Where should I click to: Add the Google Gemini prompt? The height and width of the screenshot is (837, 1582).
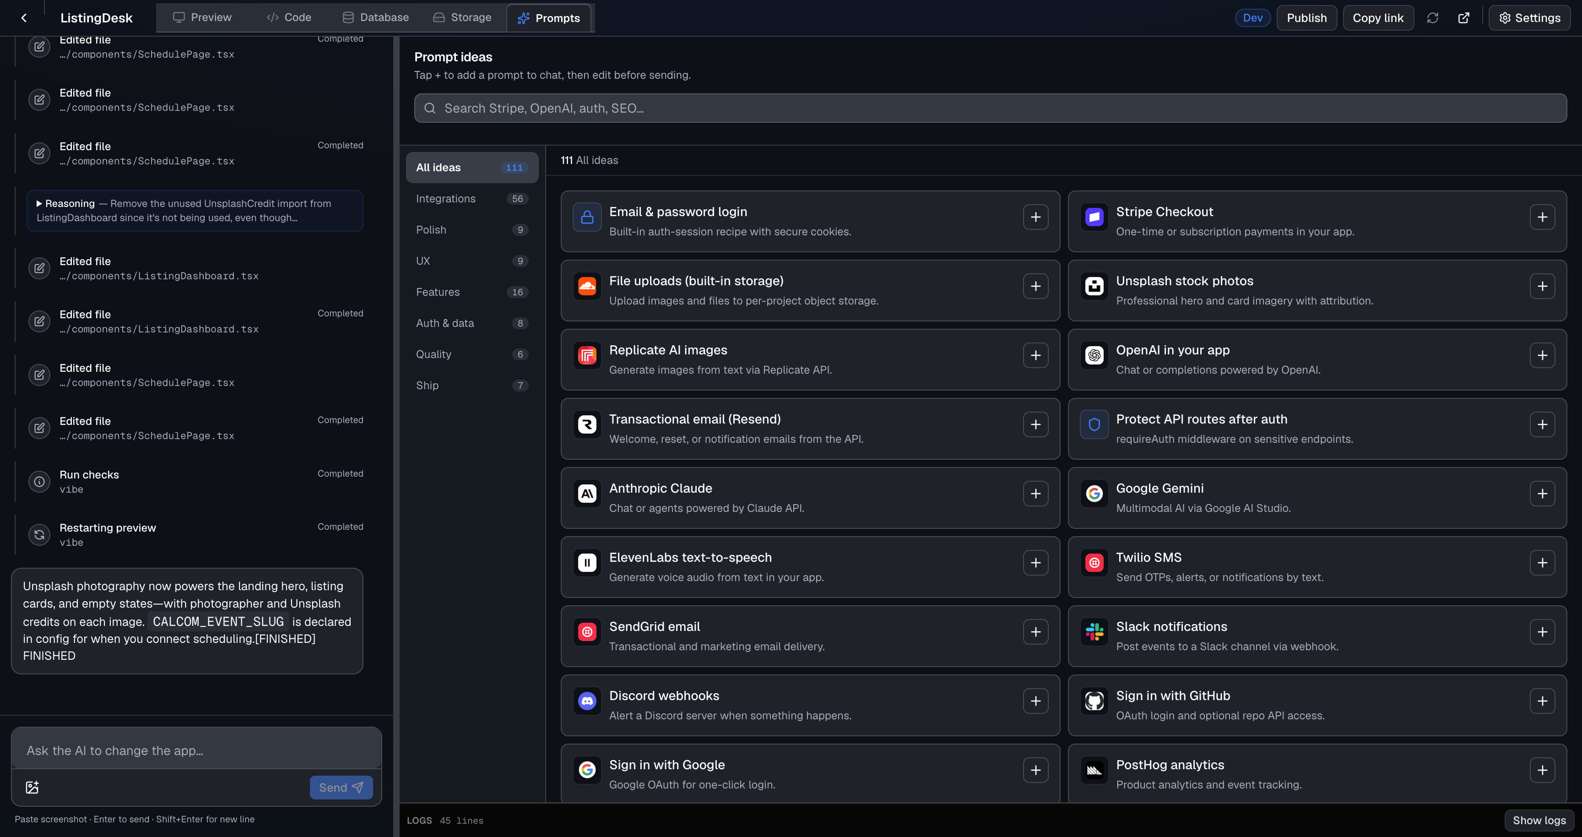(1542, 493)
